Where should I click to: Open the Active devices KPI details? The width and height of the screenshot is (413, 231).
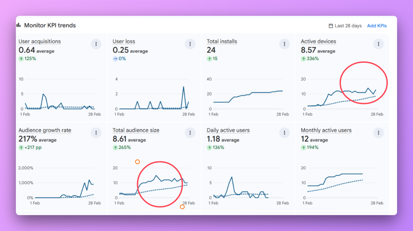[318, 41]
